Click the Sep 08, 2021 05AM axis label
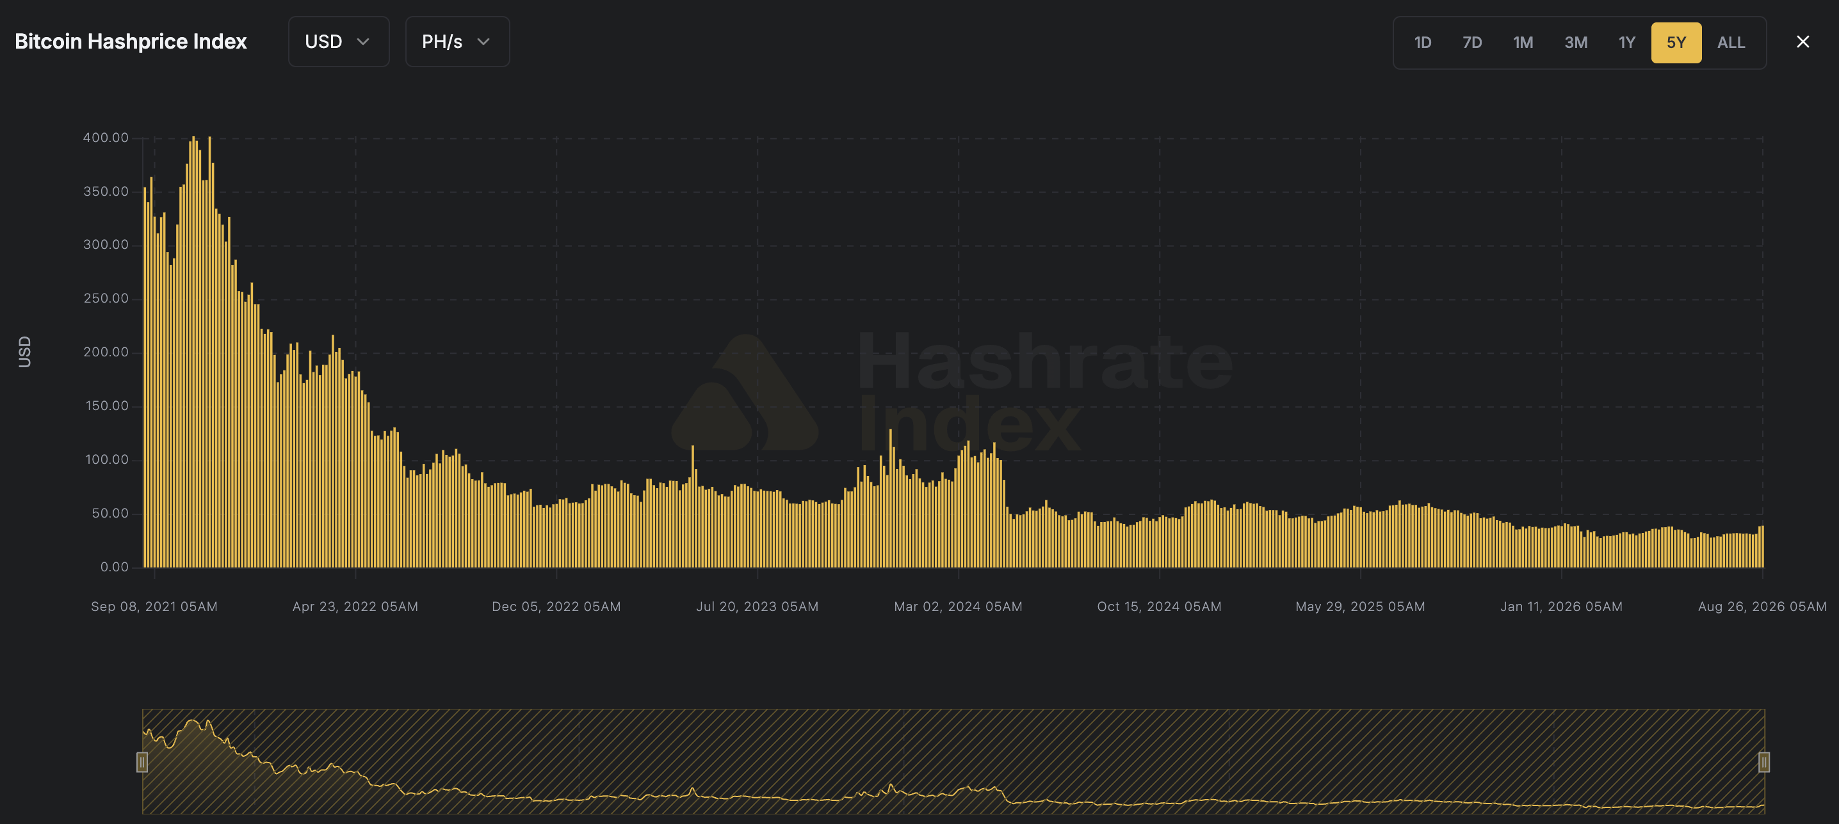1839x824 pixels. coord(154,606)
